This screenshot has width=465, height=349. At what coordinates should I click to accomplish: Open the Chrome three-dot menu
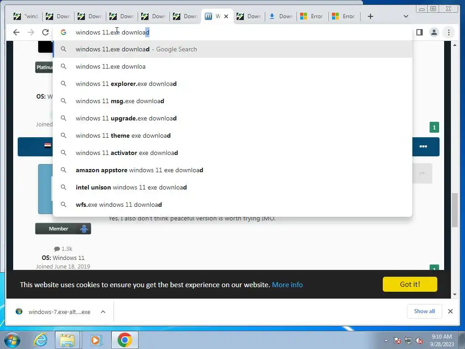coord(449,32)
